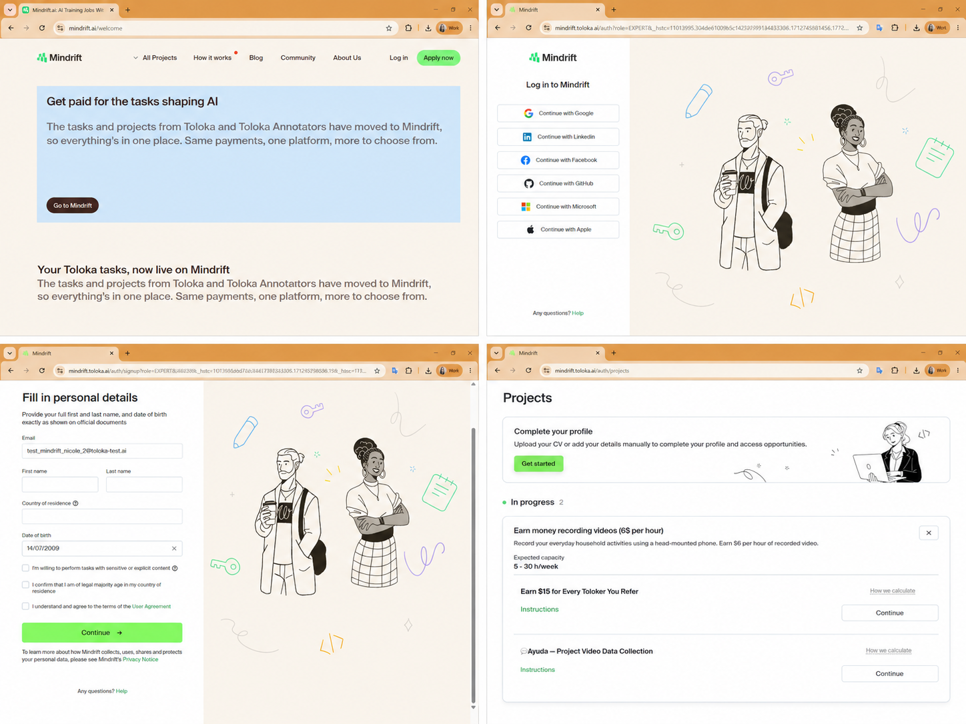Open the Privacy Notice link
Screen dimensions: 966x724
(x=140, y=659)
